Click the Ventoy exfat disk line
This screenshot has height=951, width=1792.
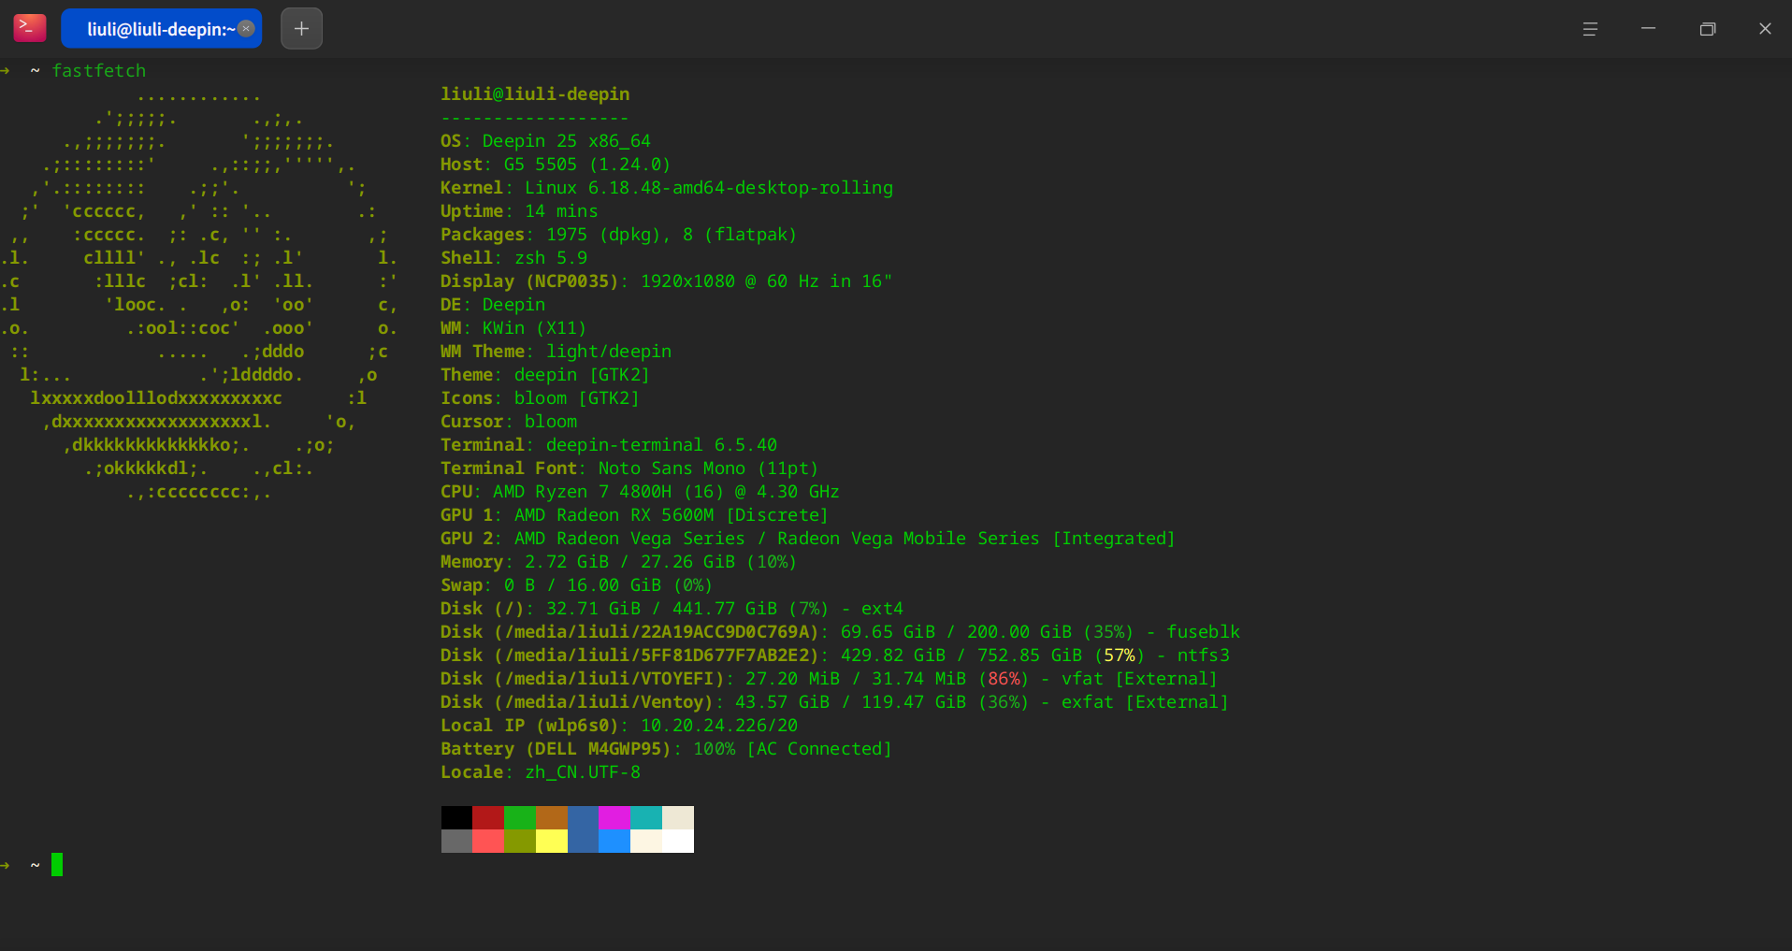(834, 701)
